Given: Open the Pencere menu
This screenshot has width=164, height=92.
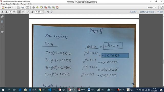Looking at the screenshot, I should (23, 4).
